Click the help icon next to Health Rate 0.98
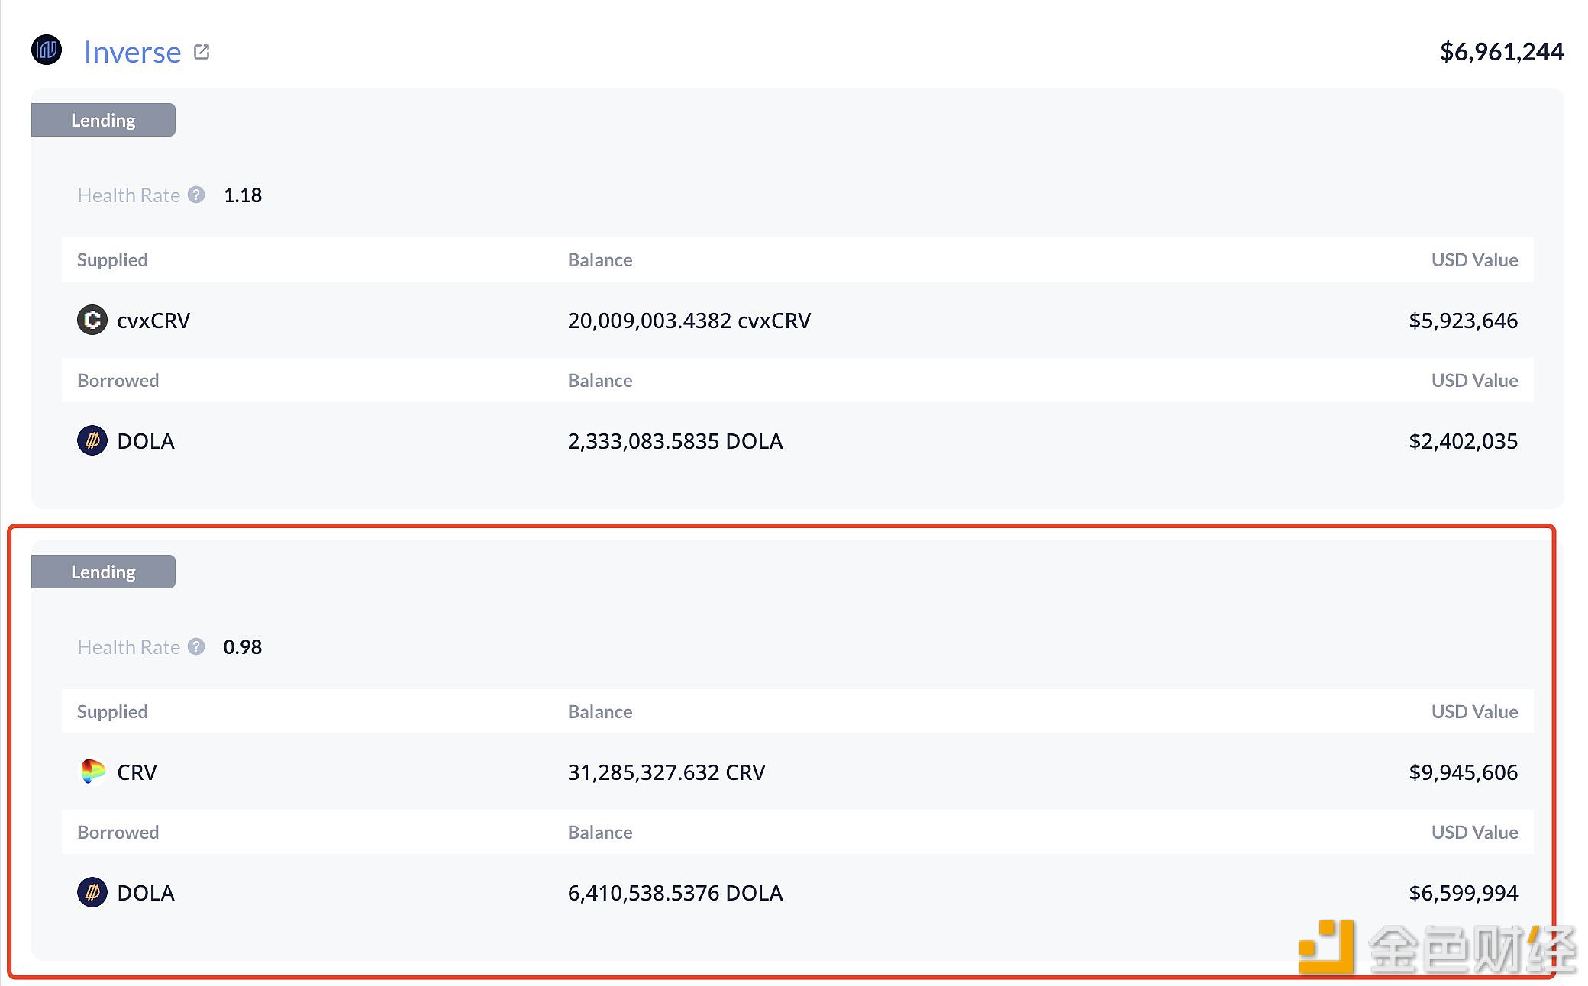This screenshot has width=1588, height=986. (196, 647)
